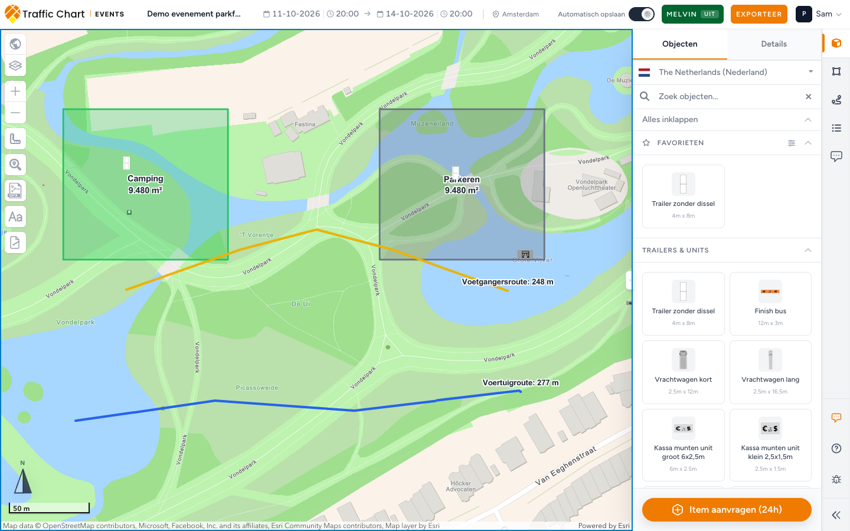This screenshot has width=850, height=531.
Task: Open the EVENTS section link
Action: click(110, 14)
